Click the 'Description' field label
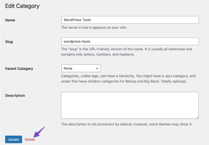Viewport: 209px width, 145px height. [15, 96]
